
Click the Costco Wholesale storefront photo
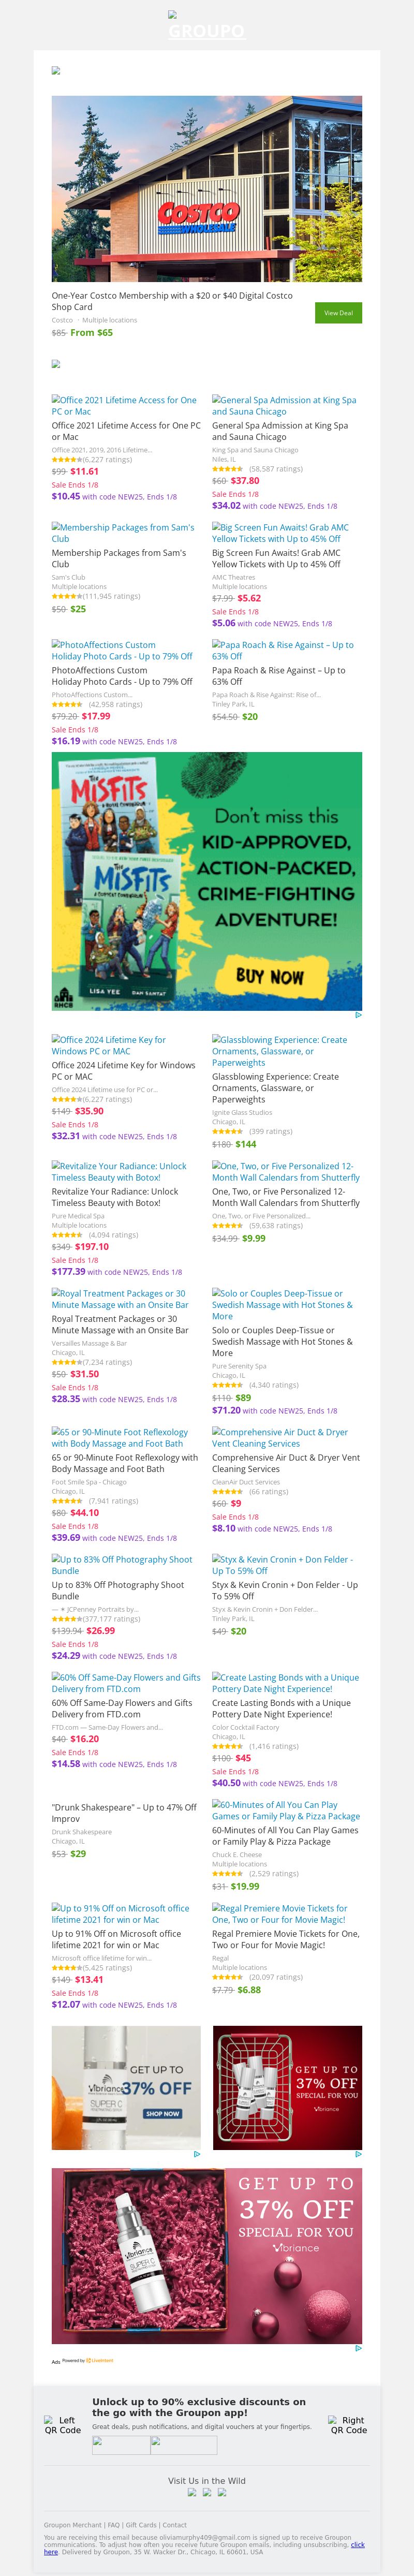click(x=206, y=189)
